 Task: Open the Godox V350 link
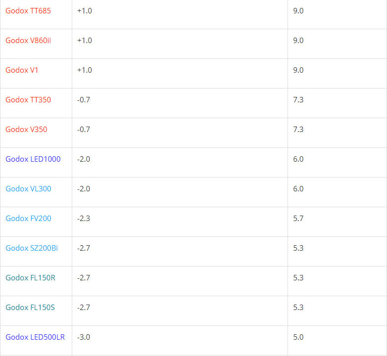tap(26, 130)
